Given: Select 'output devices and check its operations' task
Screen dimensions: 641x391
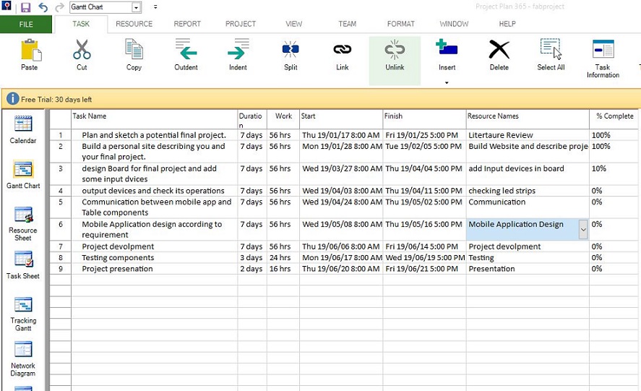Looking at the screenshot, I should (x=154, y=191).
